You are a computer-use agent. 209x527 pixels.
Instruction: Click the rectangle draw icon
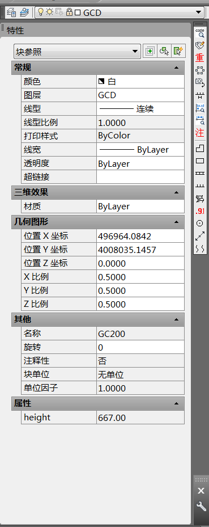point(199,161)
